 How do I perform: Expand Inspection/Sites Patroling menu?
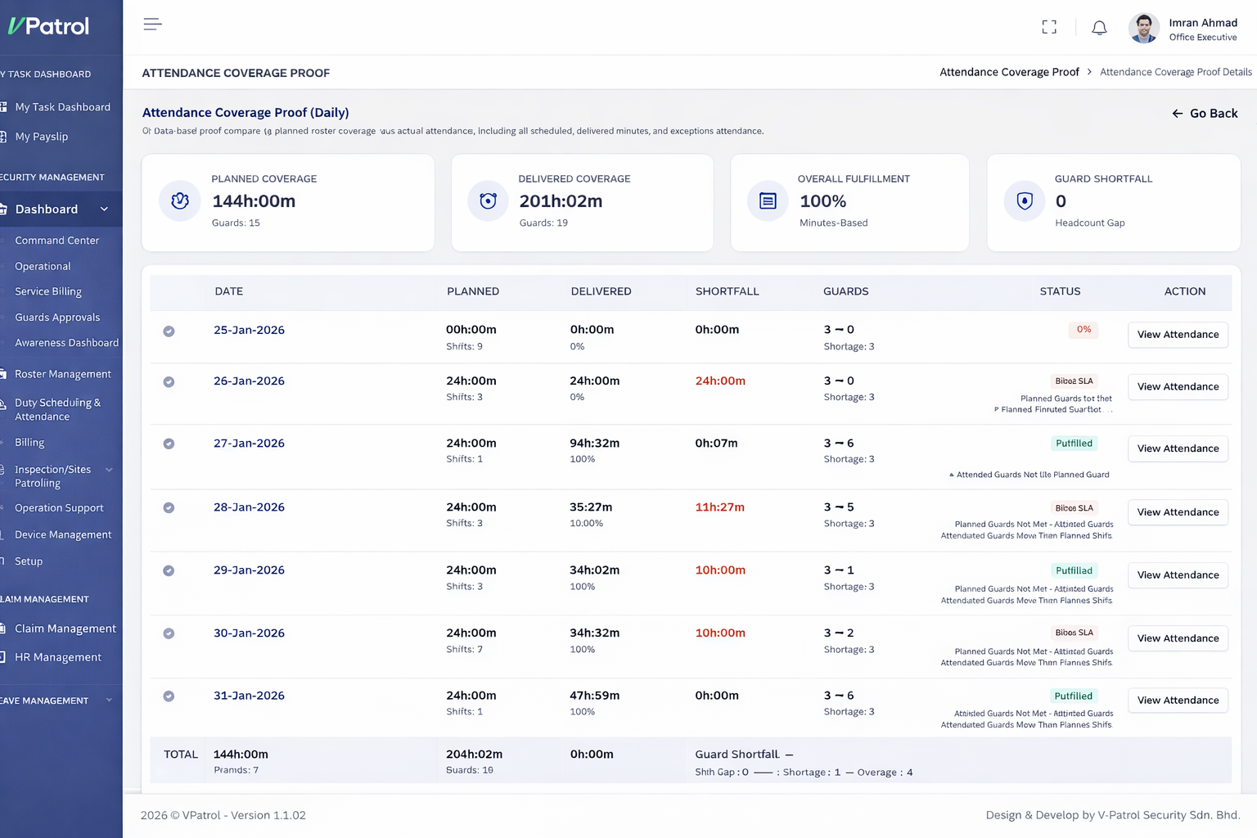click(x=109, y=469)
